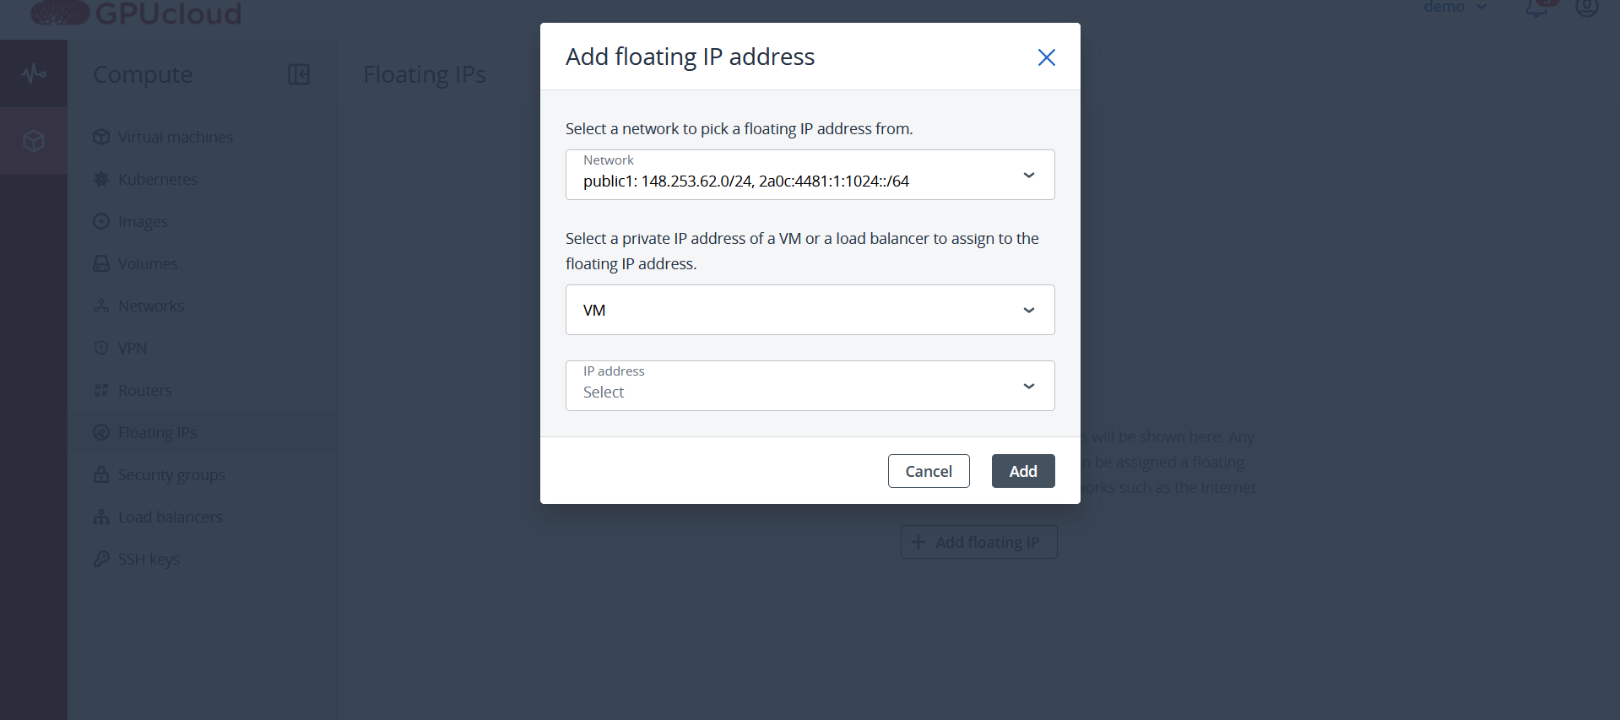This screenshot has height=720, width=1620.
Task: Click the Add button in dialog
Action: coord(1023,471)
